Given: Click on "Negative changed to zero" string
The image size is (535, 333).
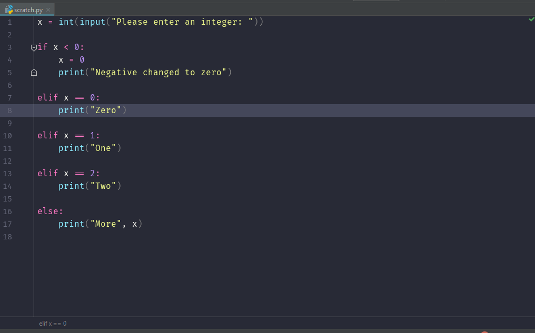Looking at the screenshot, I should [158, 72].
